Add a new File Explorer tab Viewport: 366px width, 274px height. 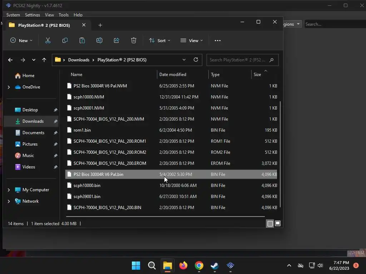pos(100,25)
